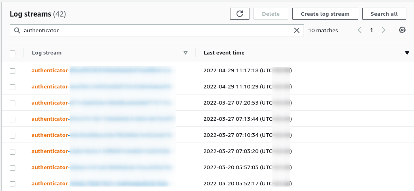Check the stream last updated 2022-03-20 05:57:03

(x=13, y=168)
